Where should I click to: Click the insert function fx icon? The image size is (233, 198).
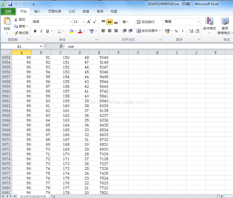(x=61, y=46)
